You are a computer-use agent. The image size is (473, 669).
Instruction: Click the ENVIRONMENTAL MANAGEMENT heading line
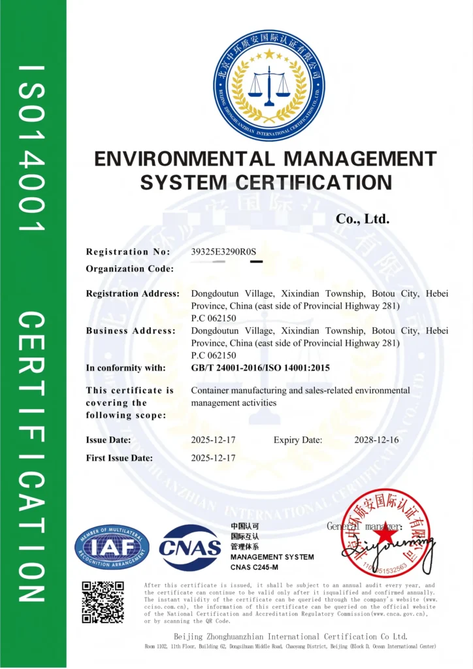(265, 159)
